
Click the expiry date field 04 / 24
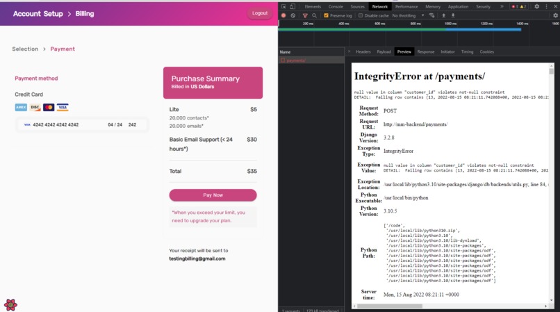[115, 124]
